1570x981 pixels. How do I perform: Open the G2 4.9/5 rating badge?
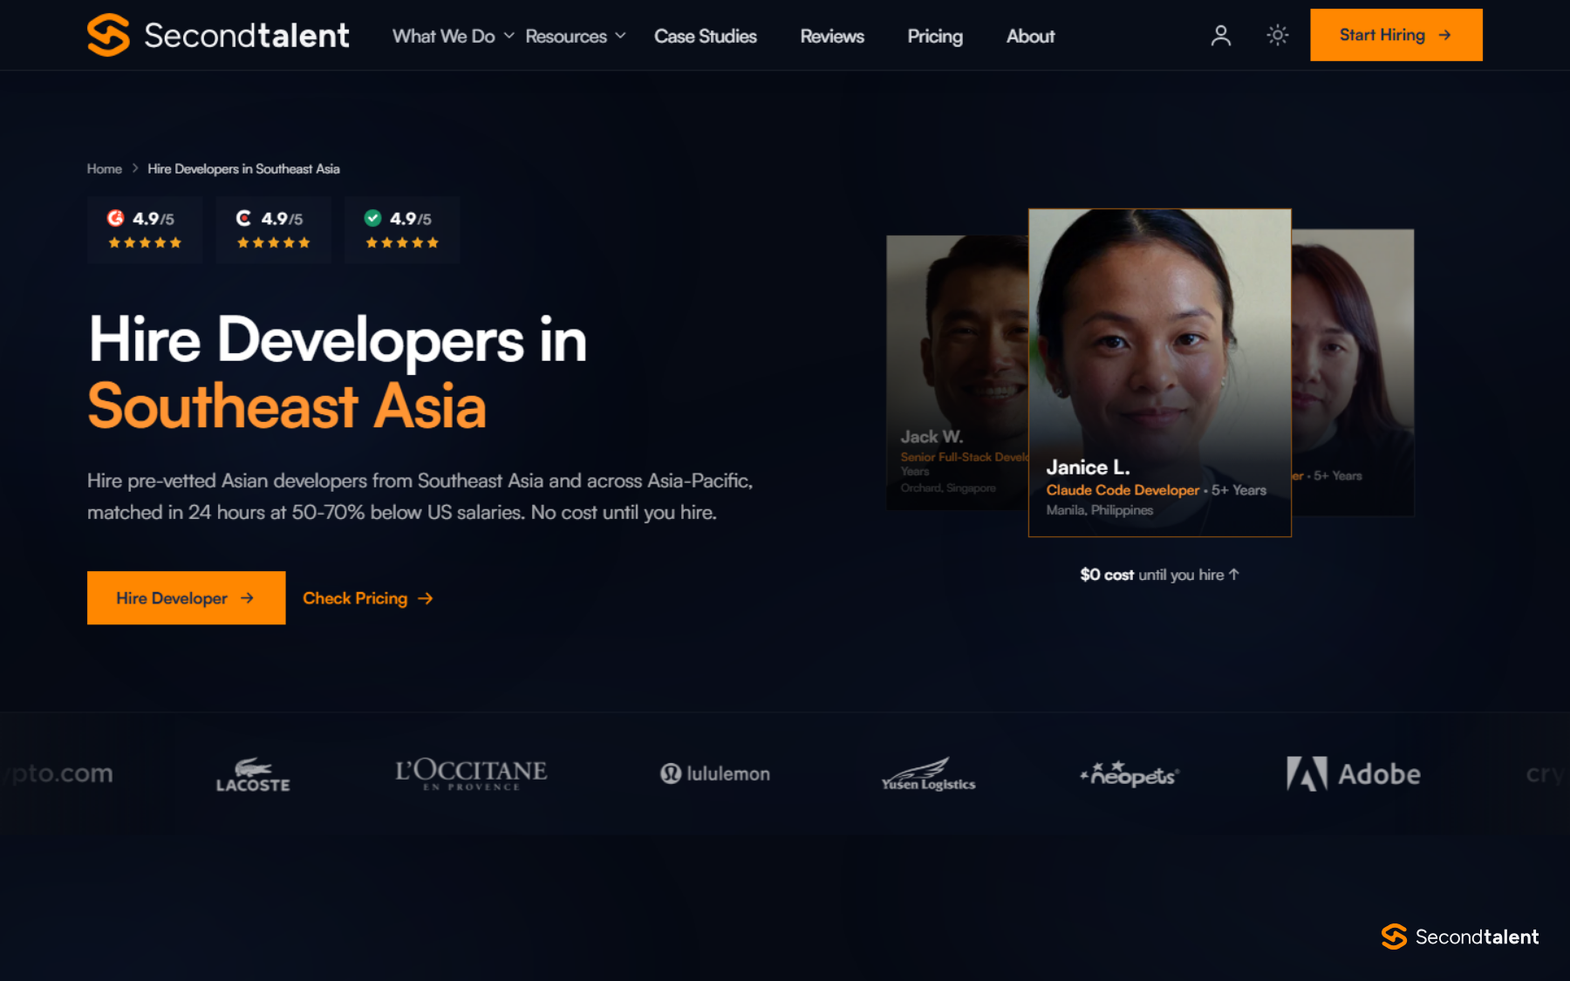tap(145, 229)
